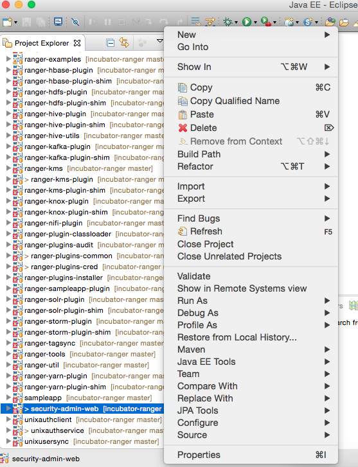Click the green Run button in the toolbar
Image resolution: width=358 pixels, height=467 pixels.
pyautogui.click(x=247, y=22)
